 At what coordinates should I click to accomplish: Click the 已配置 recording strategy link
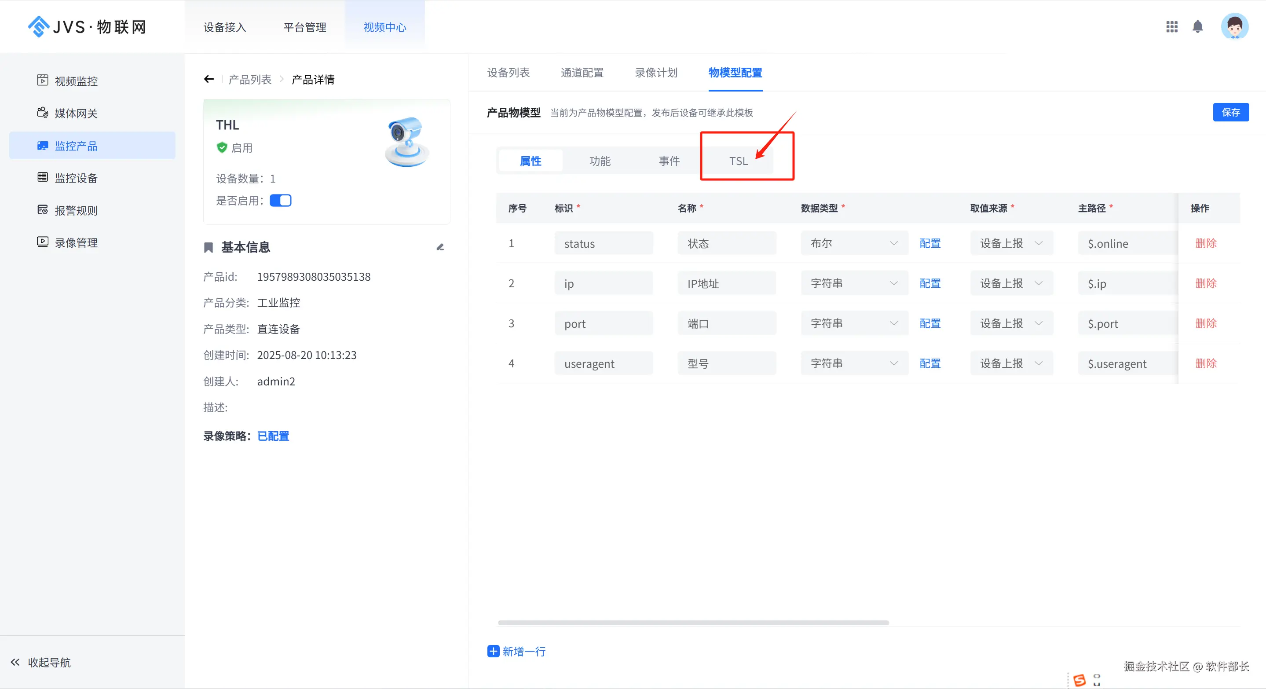tap(273, 436)
